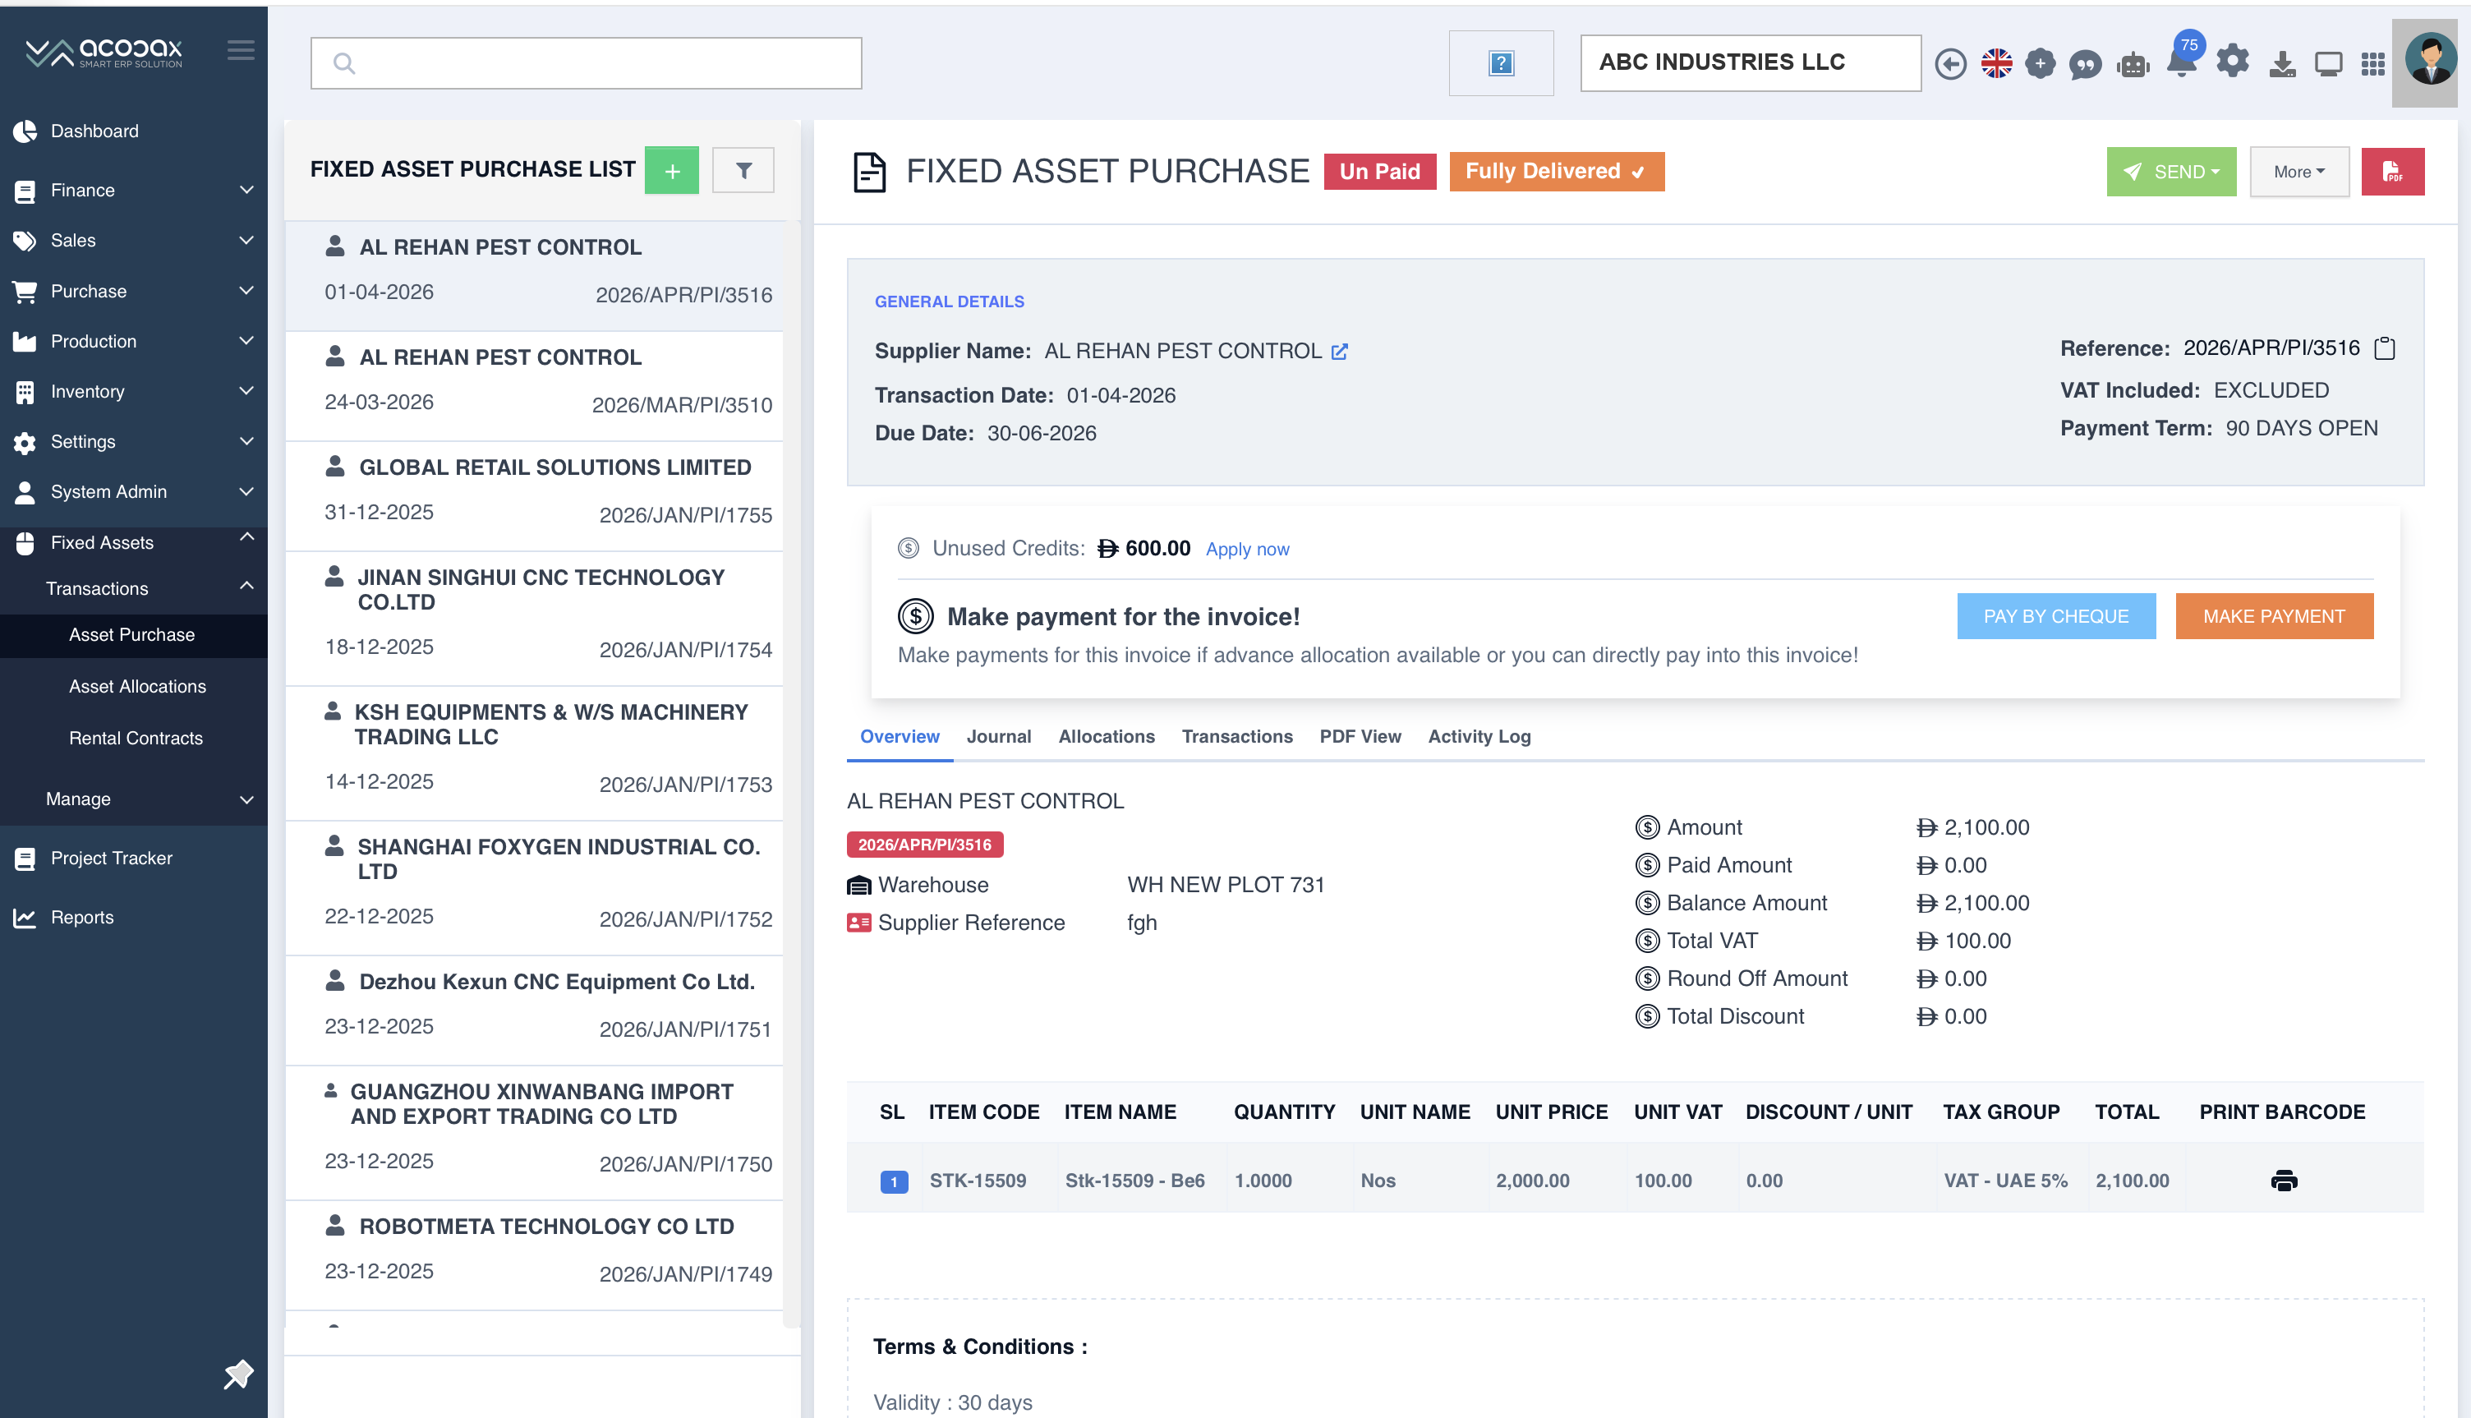Screen dimensions: 2471x1418
Task: Switch to the Journal tab
Action: [998, 737]
